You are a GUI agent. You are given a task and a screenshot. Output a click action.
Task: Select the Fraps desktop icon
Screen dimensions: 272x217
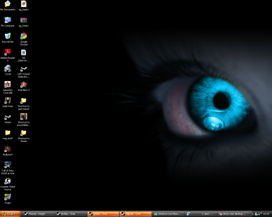point(8,197)
